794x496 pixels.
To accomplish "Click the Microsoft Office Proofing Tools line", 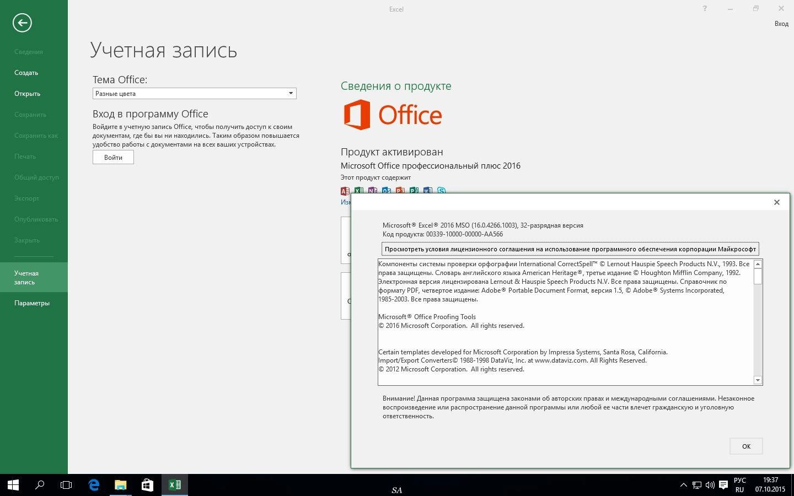I will [427, 317].
